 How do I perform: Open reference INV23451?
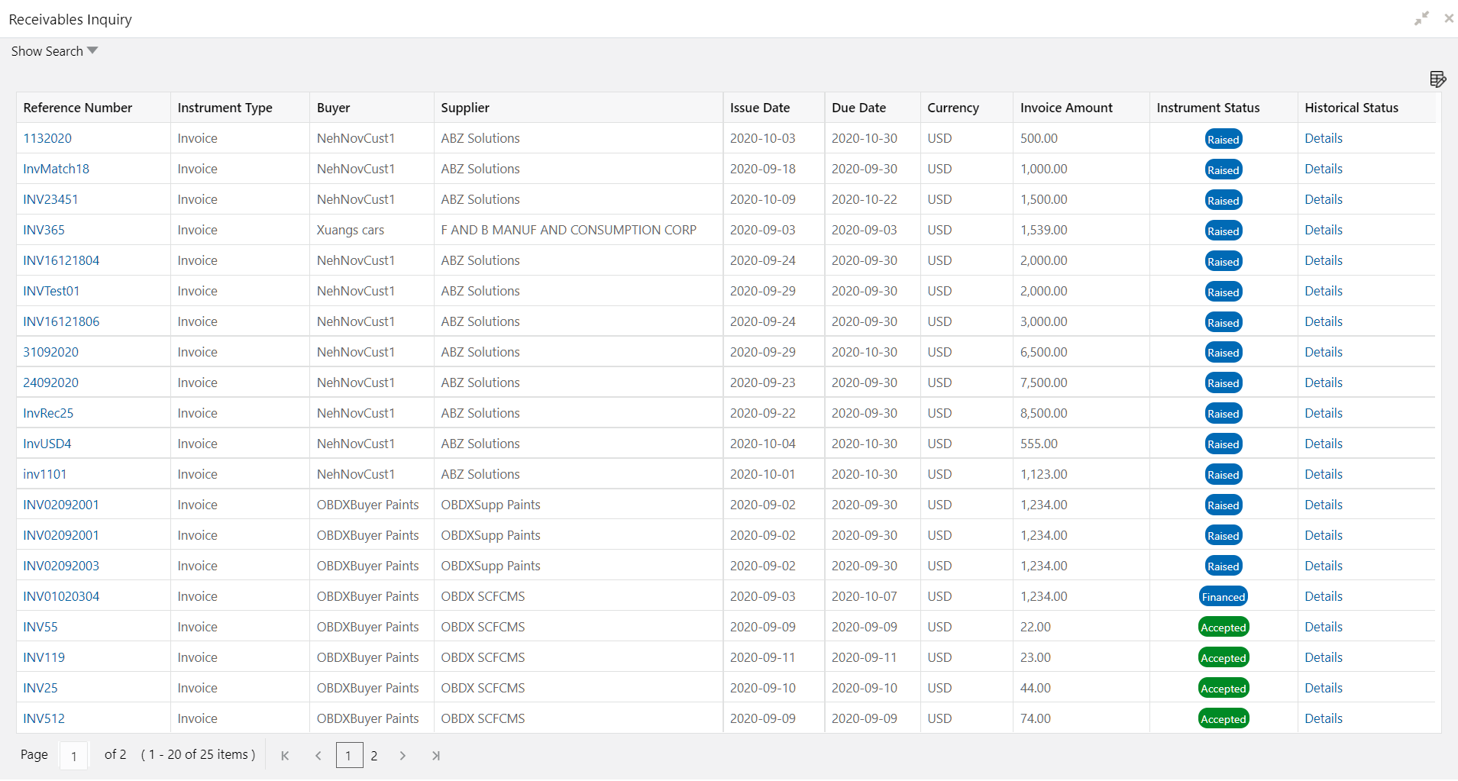click(x=50, y=199)
